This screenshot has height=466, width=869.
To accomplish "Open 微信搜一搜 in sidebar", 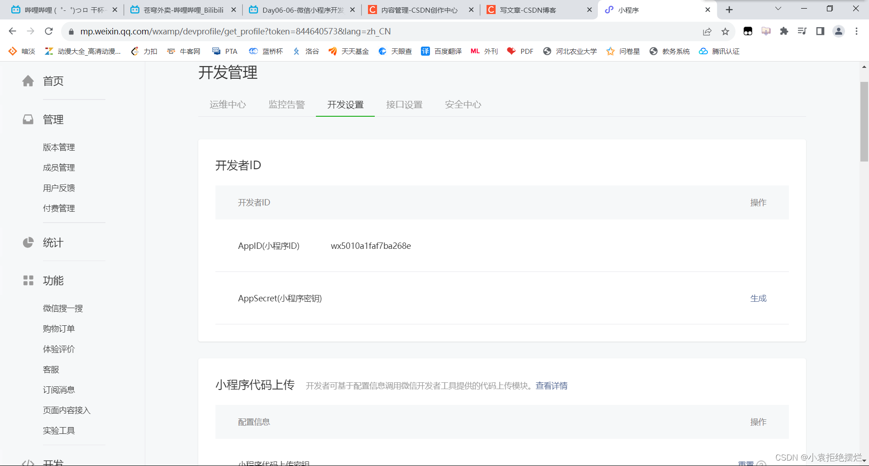I will point(63,309).
